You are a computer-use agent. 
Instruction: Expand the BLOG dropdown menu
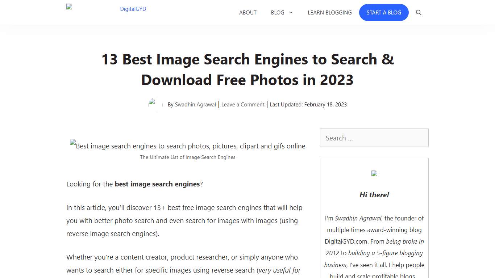(x=278, y=12)
